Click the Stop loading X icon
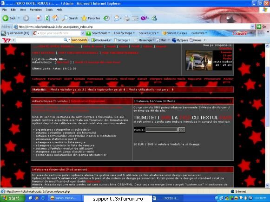270x202 pixels. 39,18
